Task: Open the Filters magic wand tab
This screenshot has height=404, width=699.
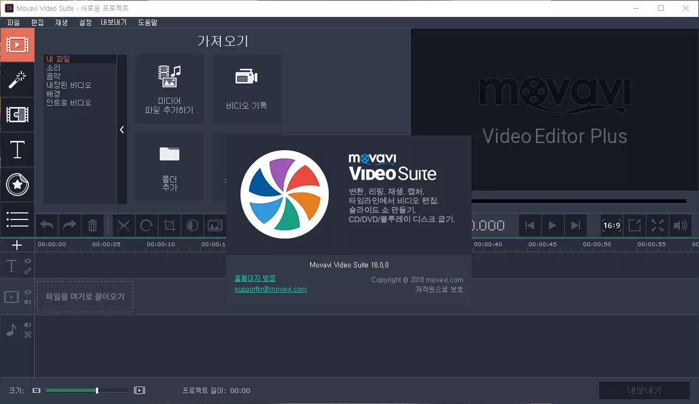Action: click(17, 80)
